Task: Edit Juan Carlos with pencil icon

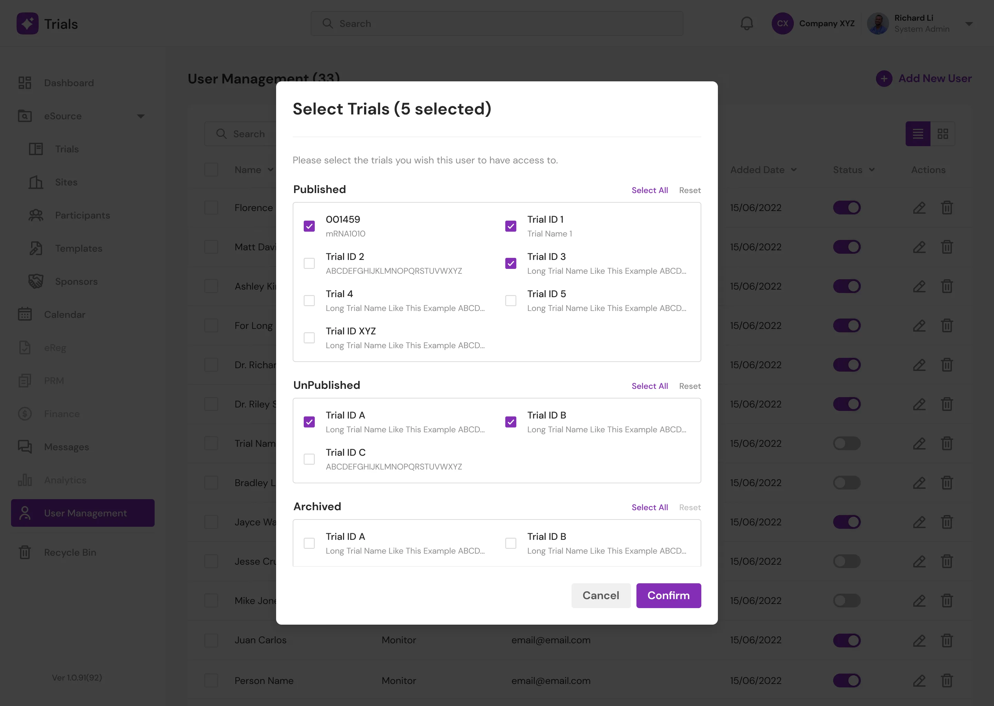Action: pyautogui.click(x=919, y=641)
